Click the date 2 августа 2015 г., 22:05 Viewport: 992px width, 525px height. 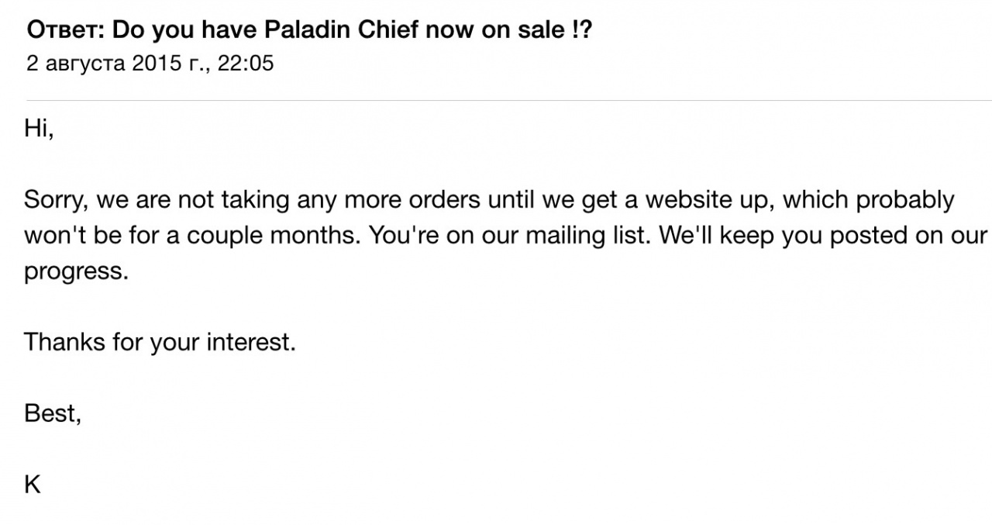[150, 64]
